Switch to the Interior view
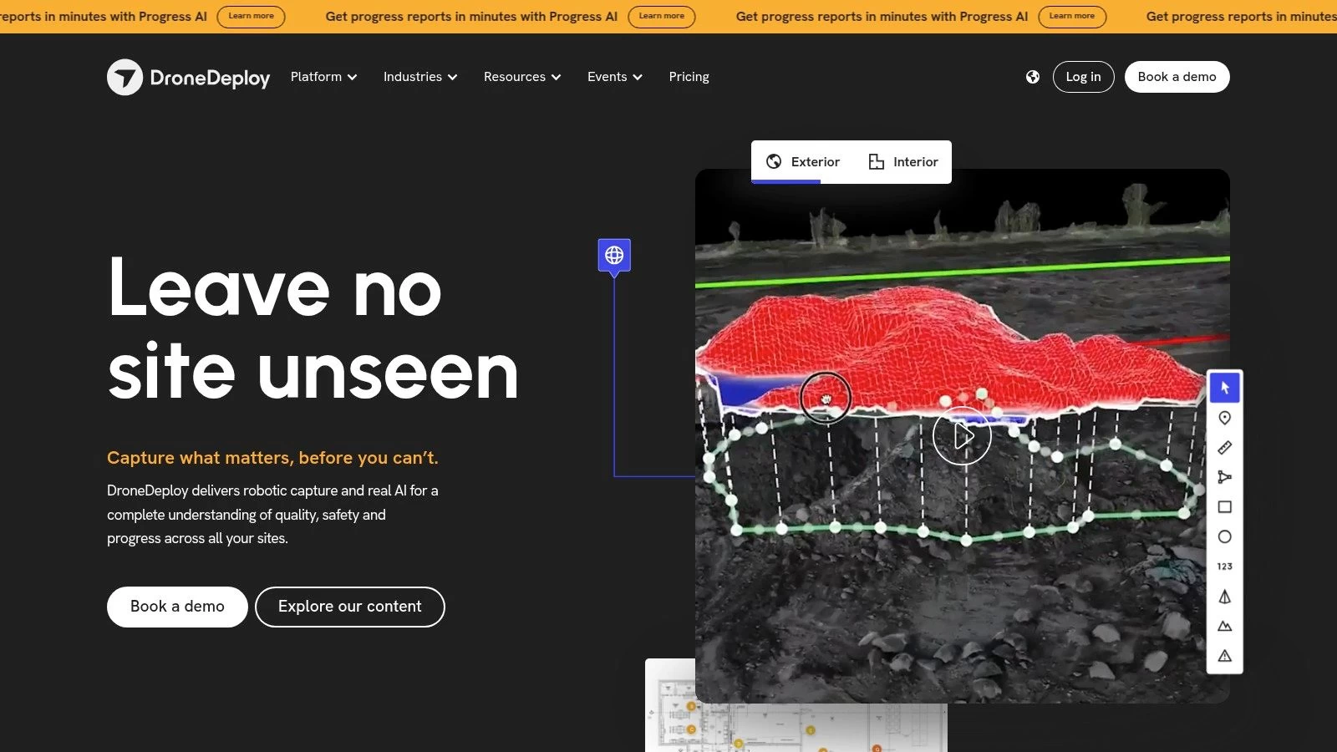Image resolution: width=1337 pixels, height=752 pixels. (903, 161)
